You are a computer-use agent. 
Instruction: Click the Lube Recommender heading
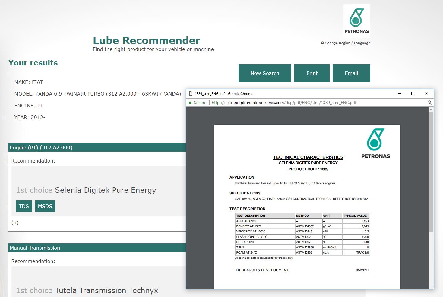(x=147, y=40)
